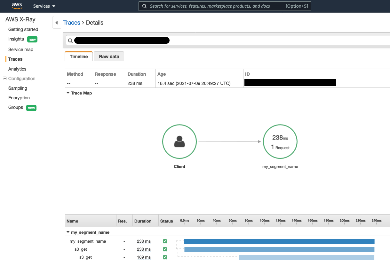Screen dimensions: 390x273
Task: Click the 238 ms s3_get timeline bar
Action: point(279,249)
